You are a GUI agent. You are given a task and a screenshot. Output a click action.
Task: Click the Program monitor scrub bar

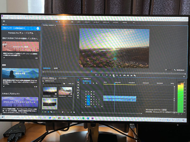[x=114, y=72]
